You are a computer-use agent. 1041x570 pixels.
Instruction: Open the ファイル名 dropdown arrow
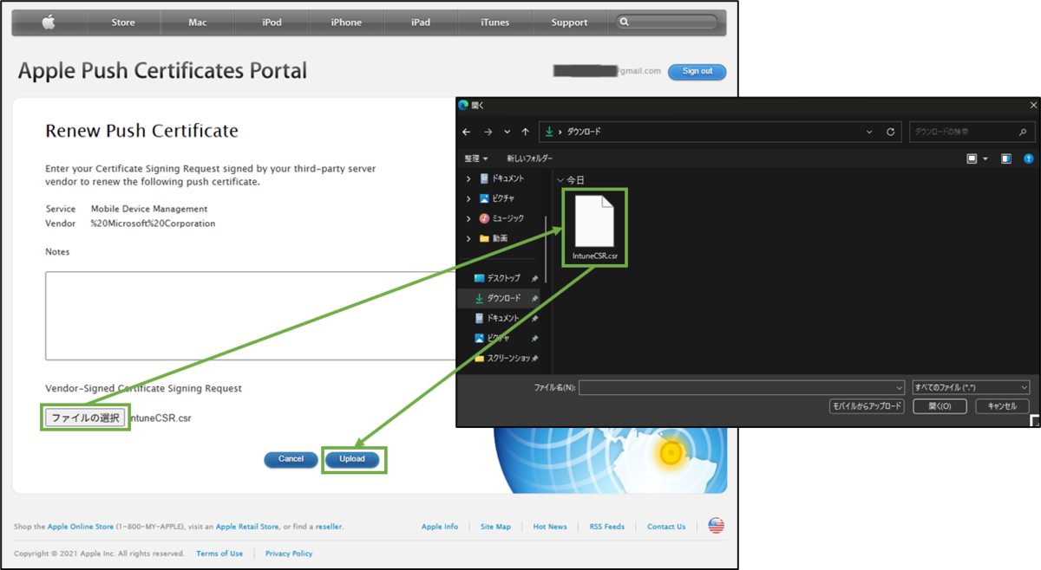click(x=900, y=388)
